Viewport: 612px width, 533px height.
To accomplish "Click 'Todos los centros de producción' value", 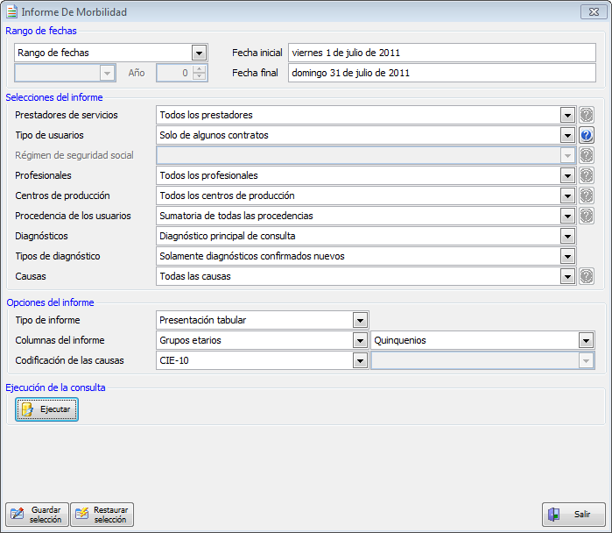I will click(x=227, y=195).
